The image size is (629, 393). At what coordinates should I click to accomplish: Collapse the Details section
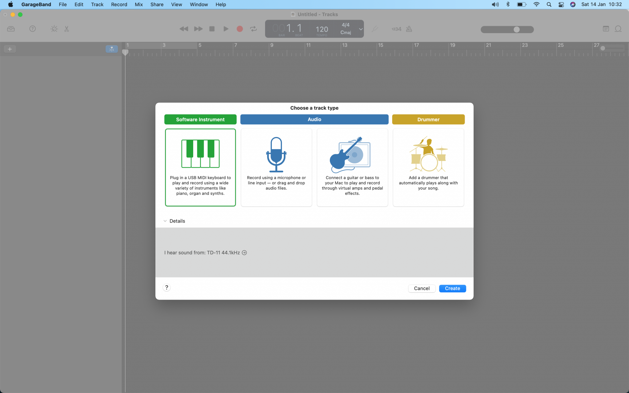(x=165, y=221)
